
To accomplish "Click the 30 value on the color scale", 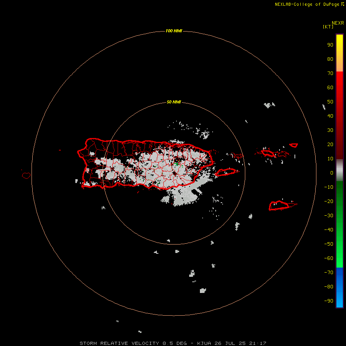I will tap(330, 130).
